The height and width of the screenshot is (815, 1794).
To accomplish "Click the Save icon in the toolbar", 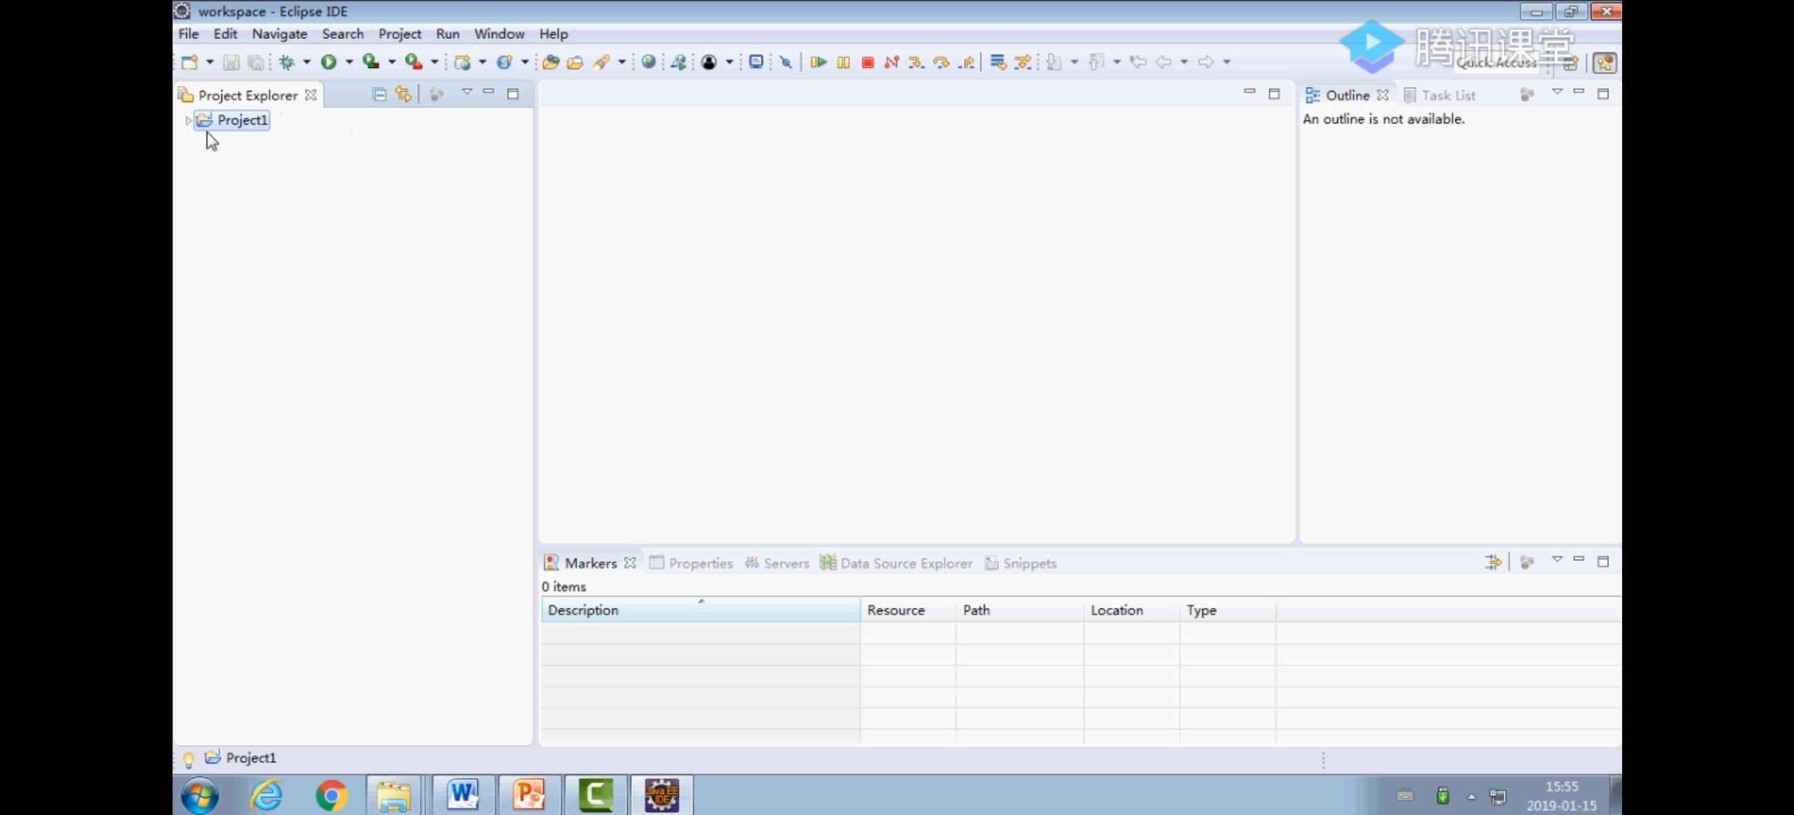I will coord(231,62).
